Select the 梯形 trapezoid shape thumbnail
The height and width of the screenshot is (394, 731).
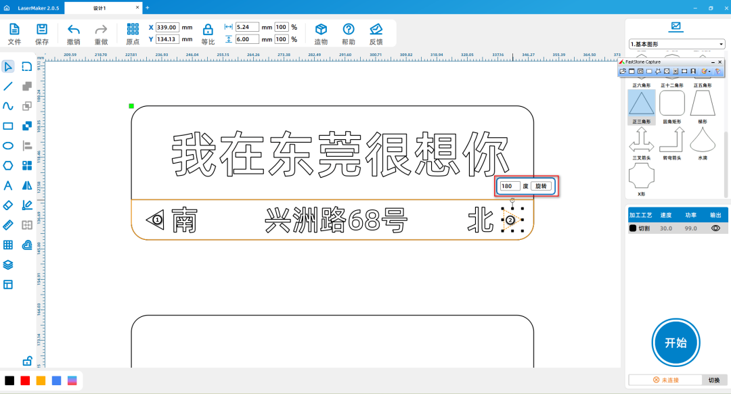[x=703, y=103]
